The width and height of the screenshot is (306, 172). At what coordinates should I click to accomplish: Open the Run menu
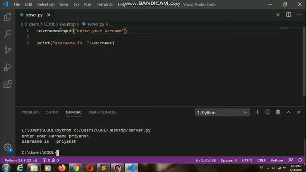87,4
